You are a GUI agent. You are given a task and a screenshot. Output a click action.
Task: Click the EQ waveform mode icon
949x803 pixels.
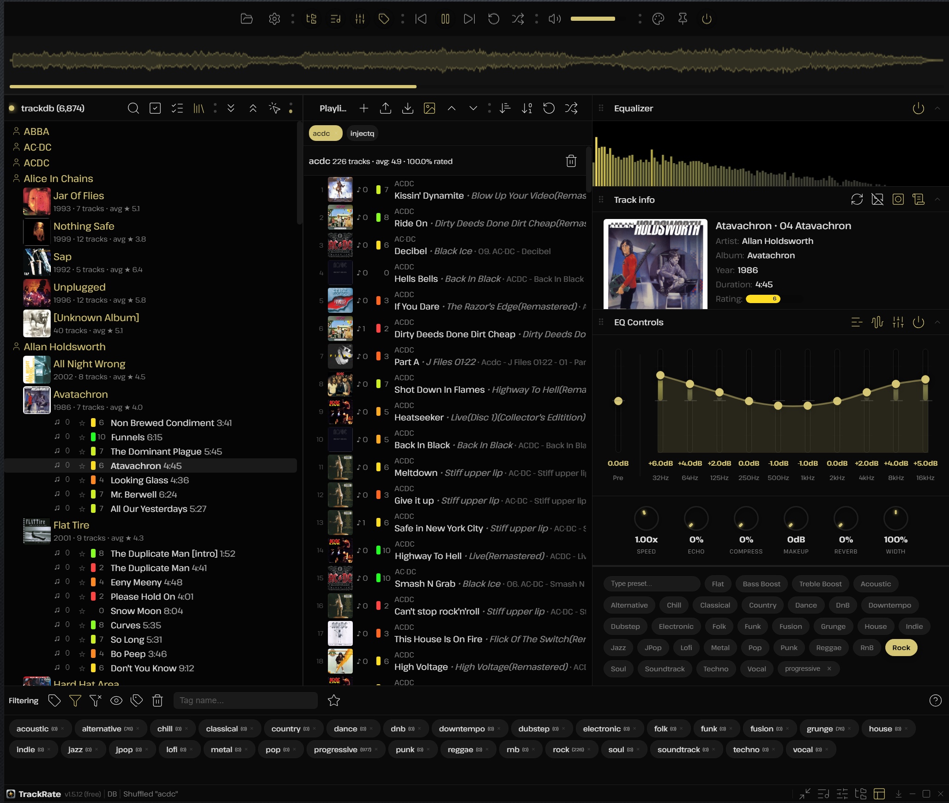[877, 322]
